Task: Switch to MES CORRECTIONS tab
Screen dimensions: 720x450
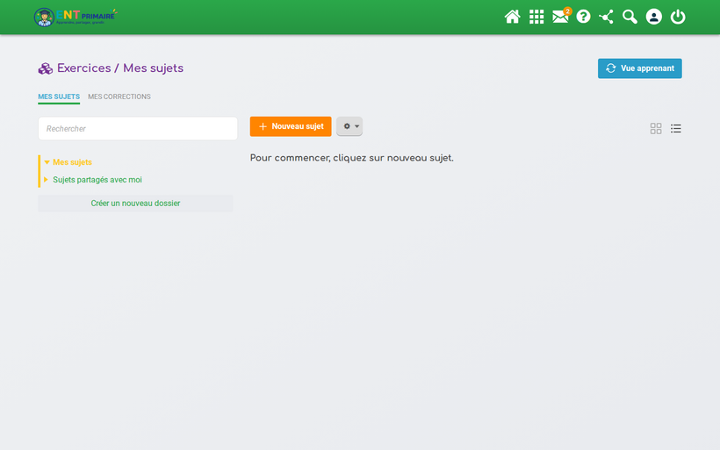Action: [x=119, y=96]
